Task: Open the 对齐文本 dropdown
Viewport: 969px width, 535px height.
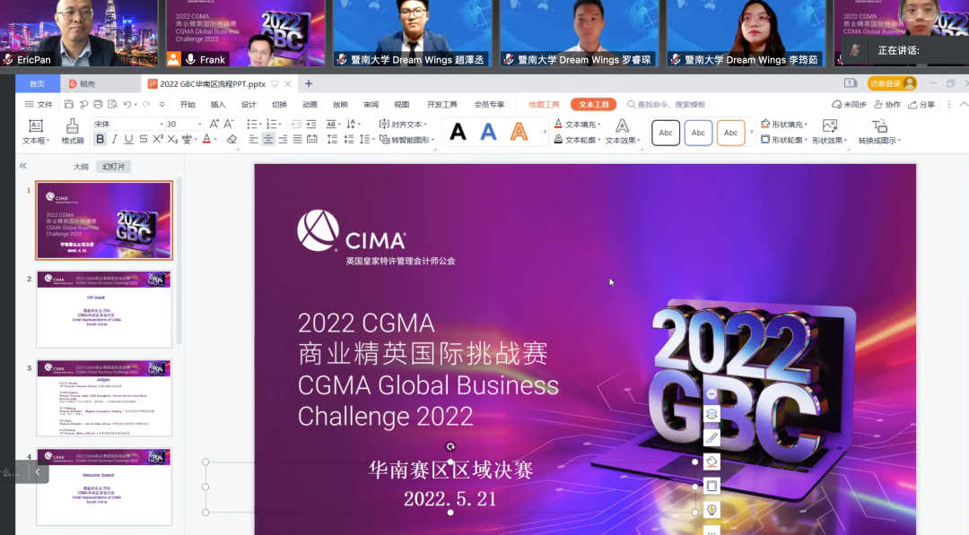Action: (403, 124)
